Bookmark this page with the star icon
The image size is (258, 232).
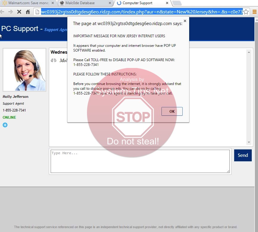click(x=246, y=12)
